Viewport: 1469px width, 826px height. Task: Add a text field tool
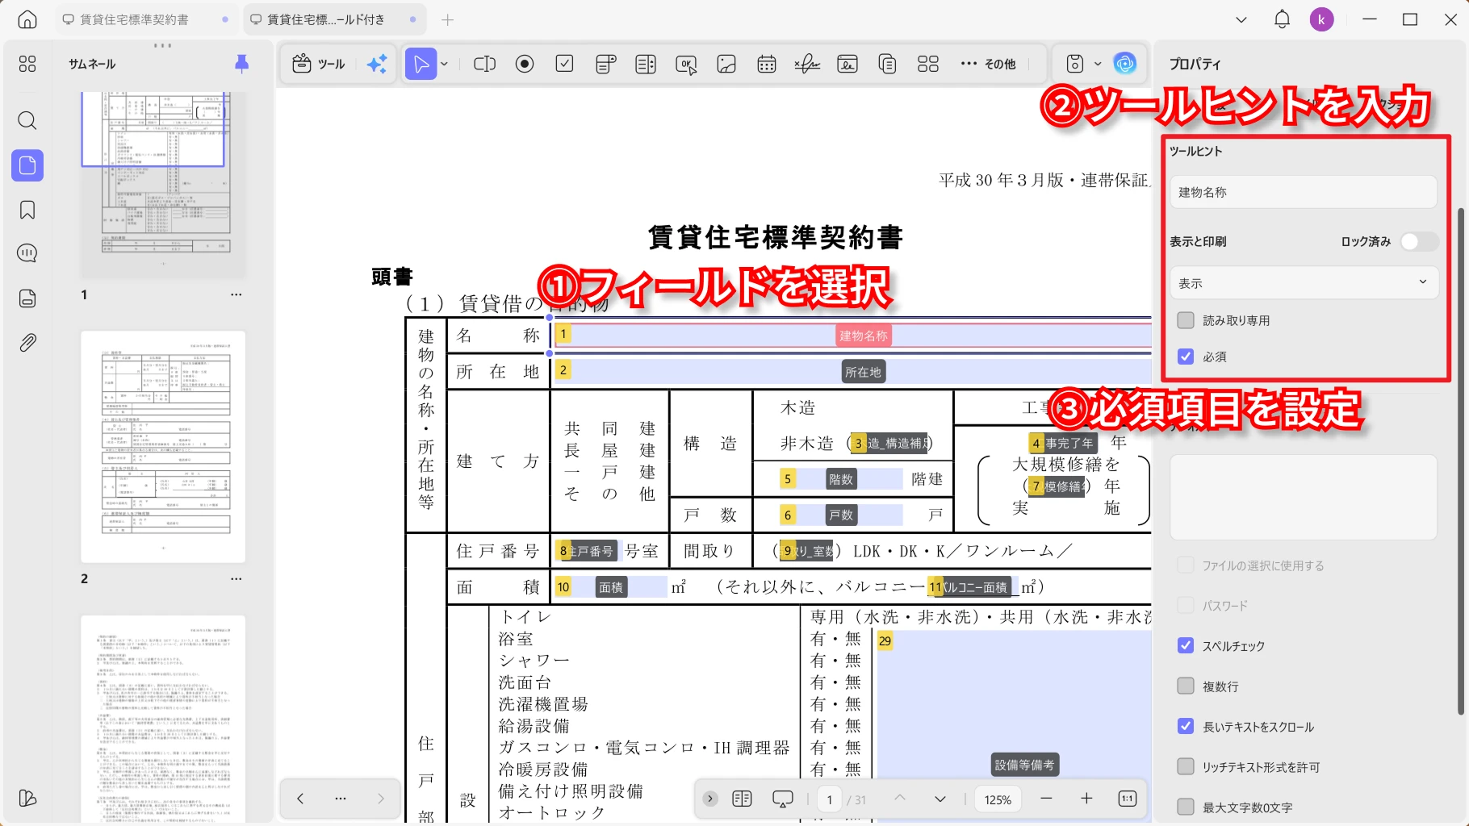click(x=484, y=64)
